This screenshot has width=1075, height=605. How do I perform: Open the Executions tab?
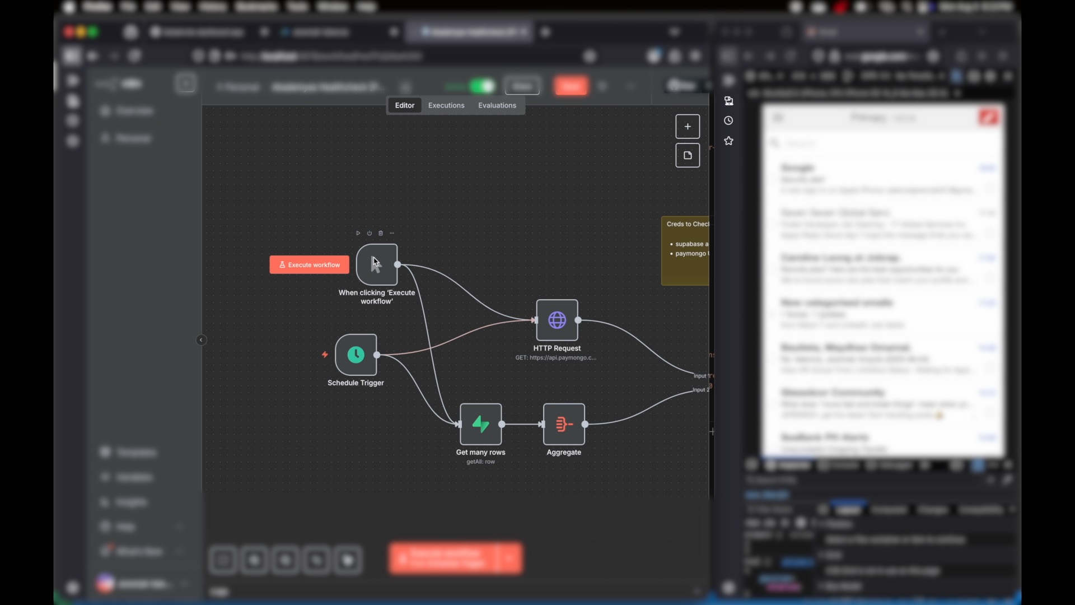point(446,105)
